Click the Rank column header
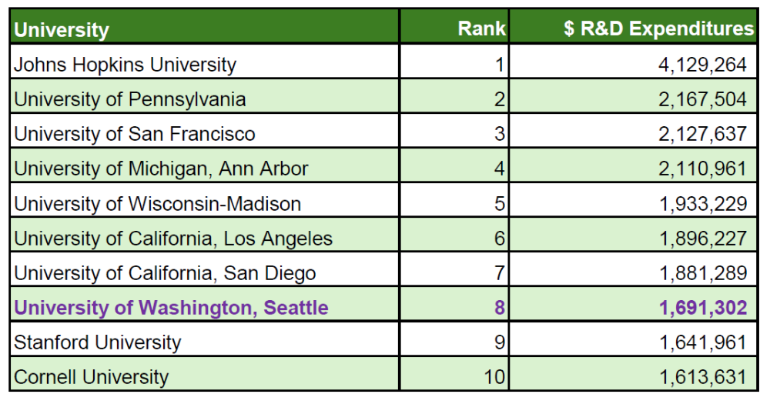This screenshot has height=404, width=770. point(481,28)
